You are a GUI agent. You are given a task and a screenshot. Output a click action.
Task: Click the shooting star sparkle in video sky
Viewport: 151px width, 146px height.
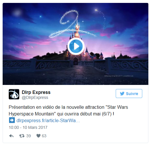[x=96, y=10]
